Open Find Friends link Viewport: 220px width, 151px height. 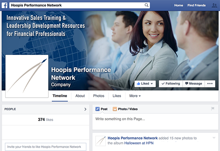point(197,5)
